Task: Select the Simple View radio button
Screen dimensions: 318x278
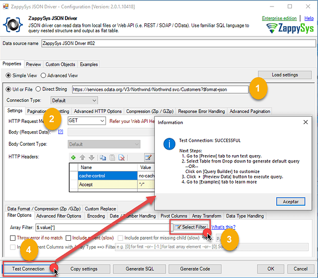Action: (8, 76)
